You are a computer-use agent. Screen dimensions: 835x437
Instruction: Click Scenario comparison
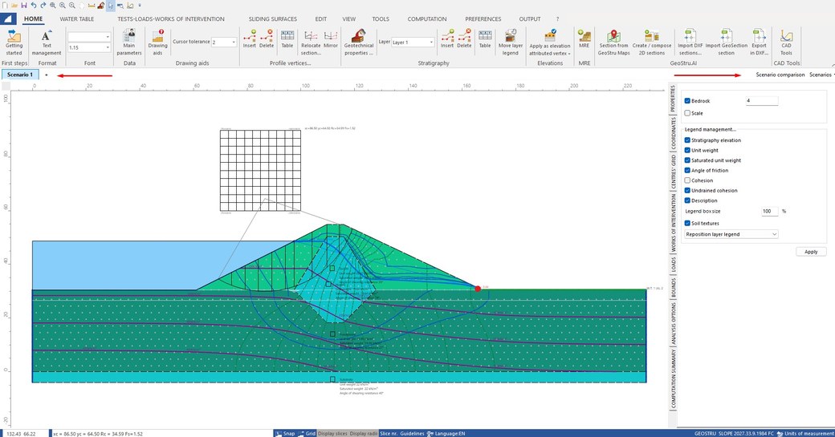coord(780,75)
